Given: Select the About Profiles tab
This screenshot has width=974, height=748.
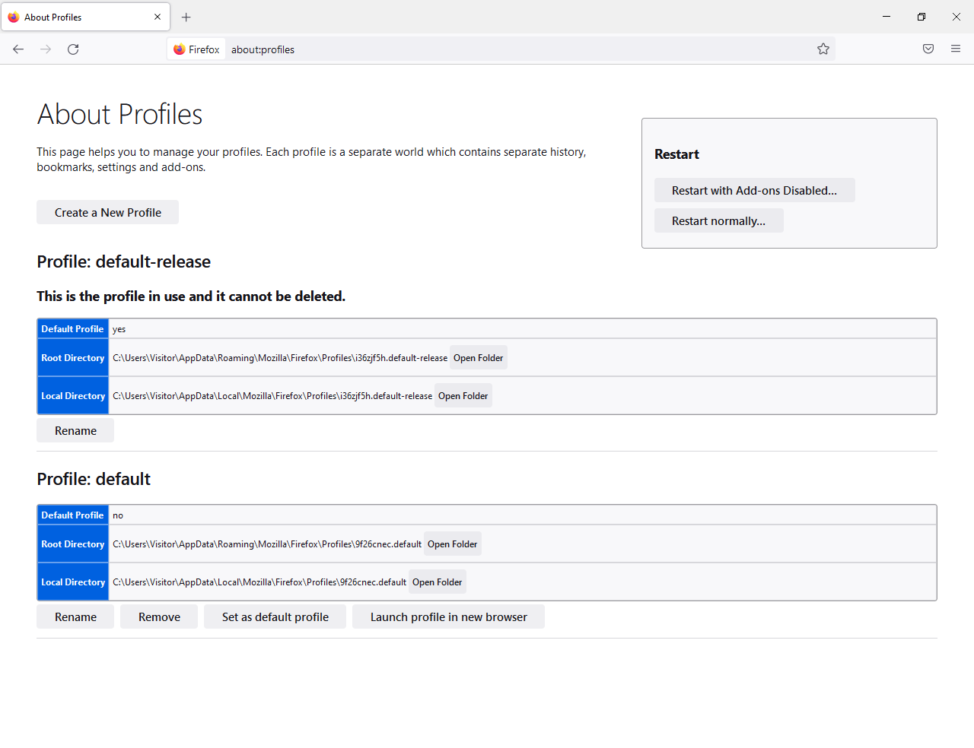Looking at the screenshot, I should point(76,17).
